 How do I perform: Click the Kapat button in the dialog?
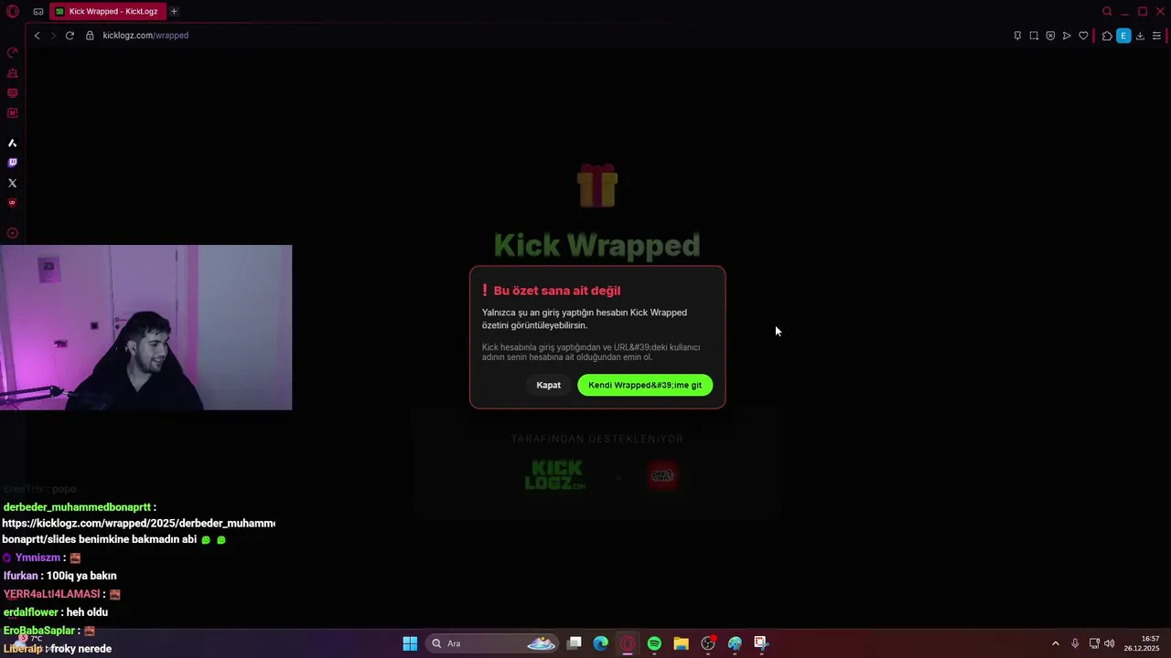(x=549, y=385)
